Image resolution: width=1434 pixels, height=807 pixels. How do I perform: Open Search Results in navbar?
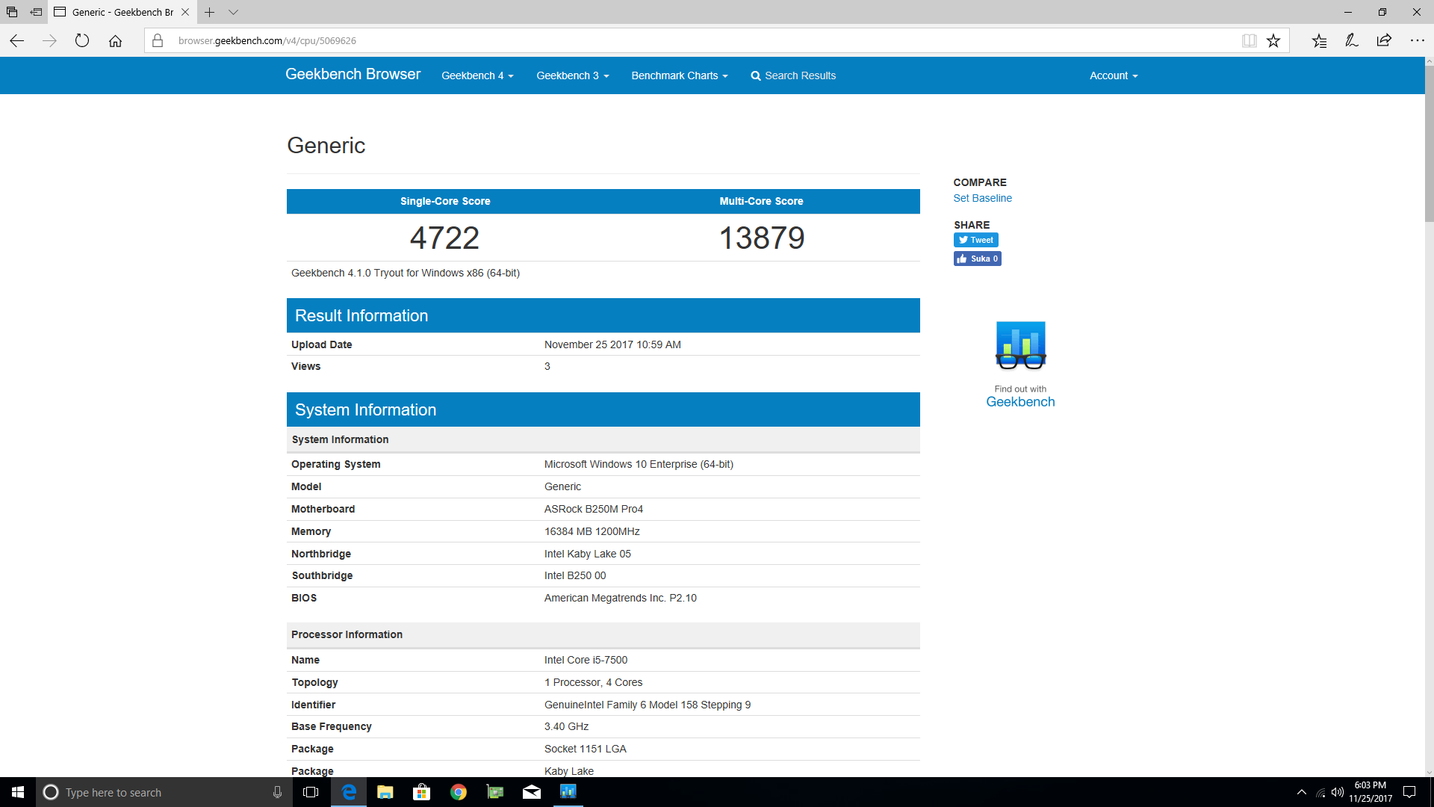[793, 75]
